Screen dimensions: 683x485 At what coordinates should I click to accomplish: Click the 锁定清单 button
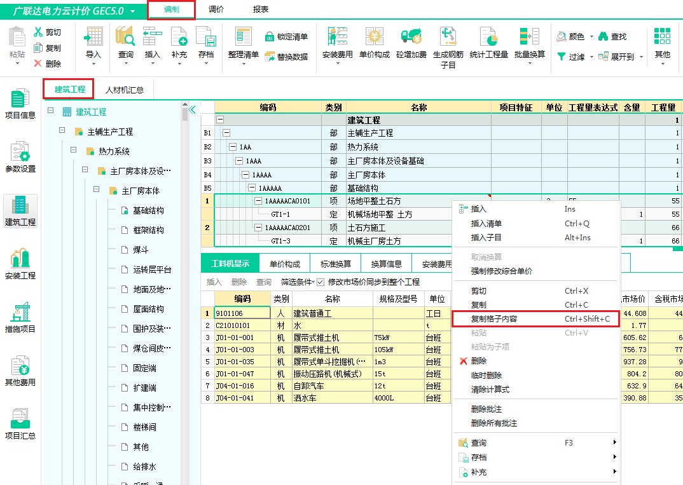[x=286, y=37]
